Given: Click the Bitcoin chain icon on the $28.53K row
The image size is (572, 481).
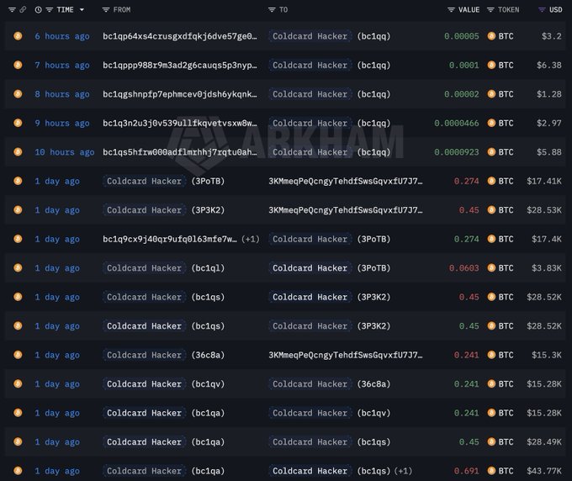Looking at the screenshot, I should tap(18, 210).
